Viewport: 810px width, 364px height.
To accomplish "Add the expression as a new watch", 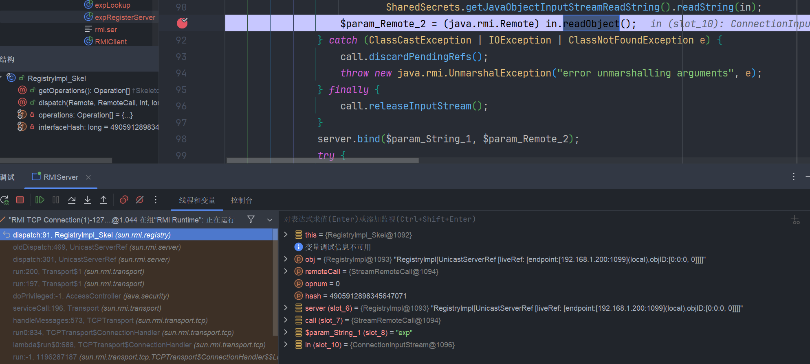I will (x=795, y=220).
